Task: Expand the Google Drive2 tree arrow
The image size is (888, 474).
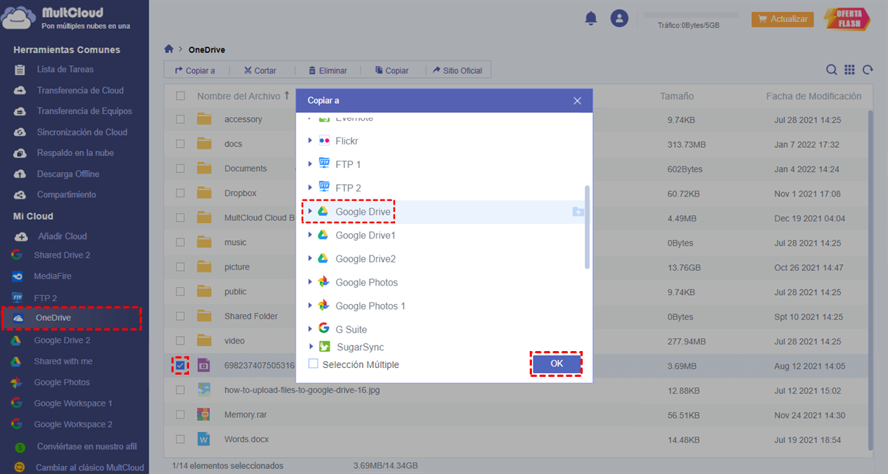Action: coord(310,258)
